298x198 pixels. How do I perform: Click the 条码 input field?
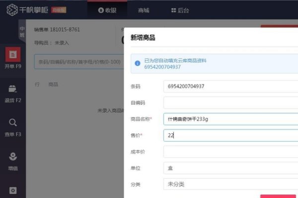coord(230,87)
